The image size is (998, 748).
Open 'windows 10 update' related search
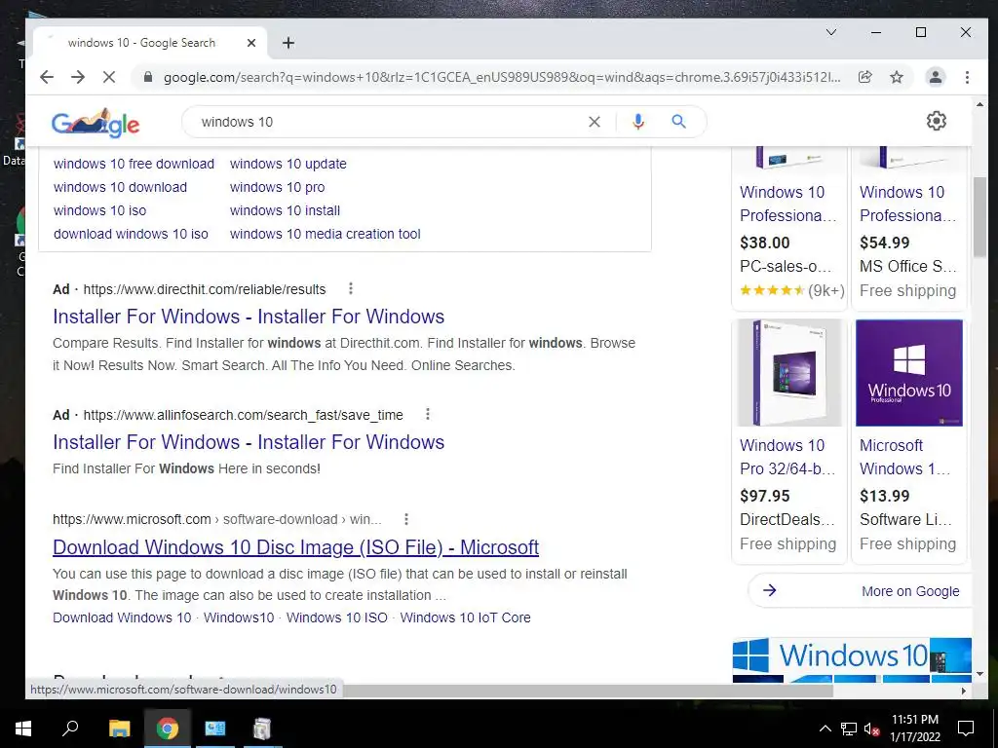pos(288,164)
